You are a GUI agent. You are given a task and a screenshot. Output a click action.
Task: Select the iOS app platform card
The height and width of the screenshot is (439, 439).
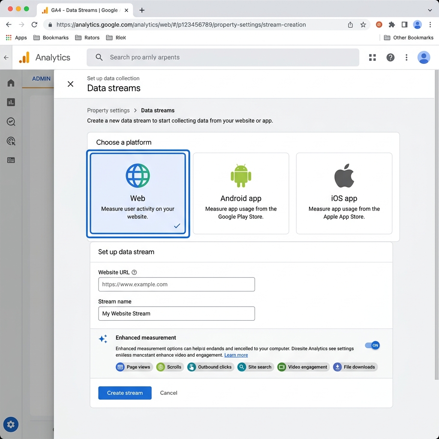(x=344, y=193)
